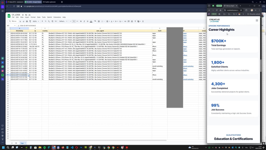Move CF_LOGS document with folder icon
Screen dimensions: 266x150
click(26, 15)
